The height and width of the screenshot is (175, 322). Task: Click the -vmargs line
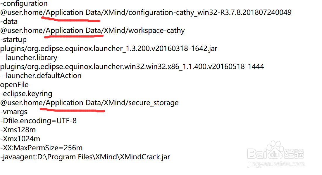click(13, 112)
